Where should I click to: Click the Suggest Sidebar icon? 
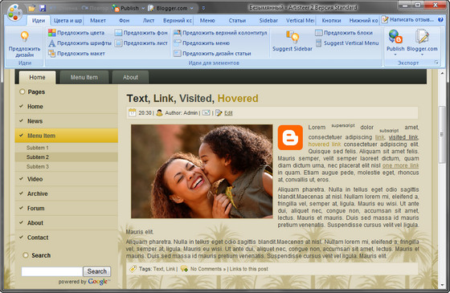click(292, 37)
